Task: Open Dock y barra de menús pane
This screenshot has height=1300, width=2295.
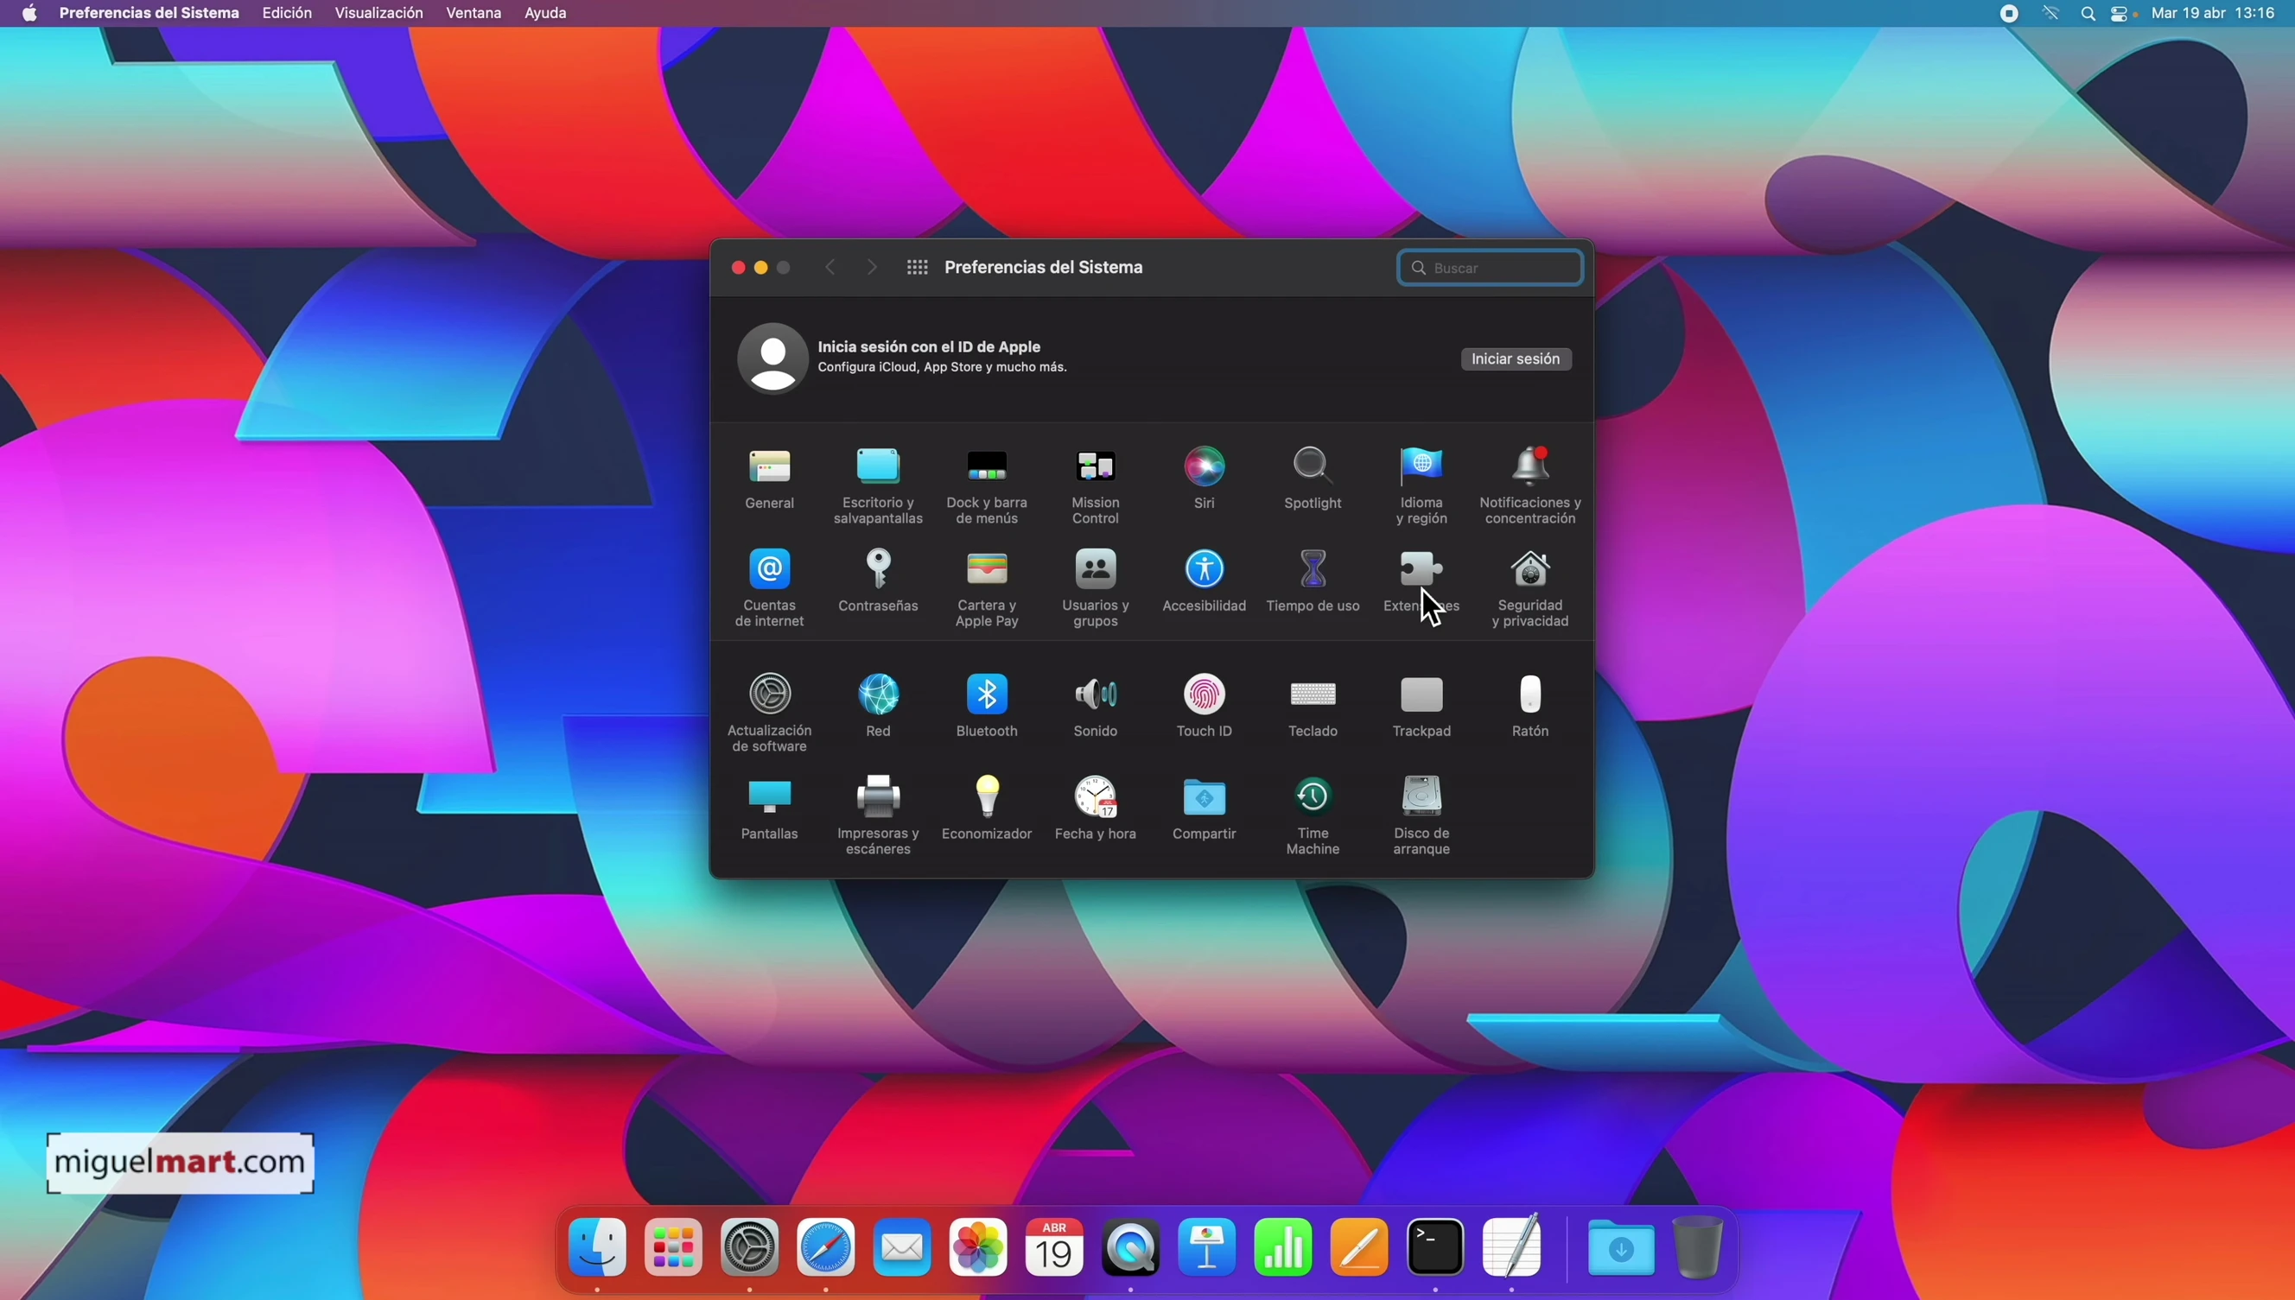Action: (987, 485)
